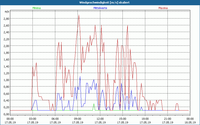200x125 pixels.
Task: Click the 1,00 y-axis value
Action: (x=6, y=80)
